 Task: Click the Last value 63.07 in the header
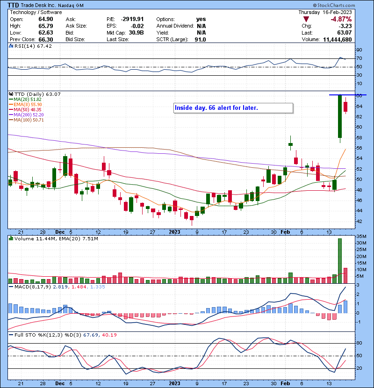344,33
